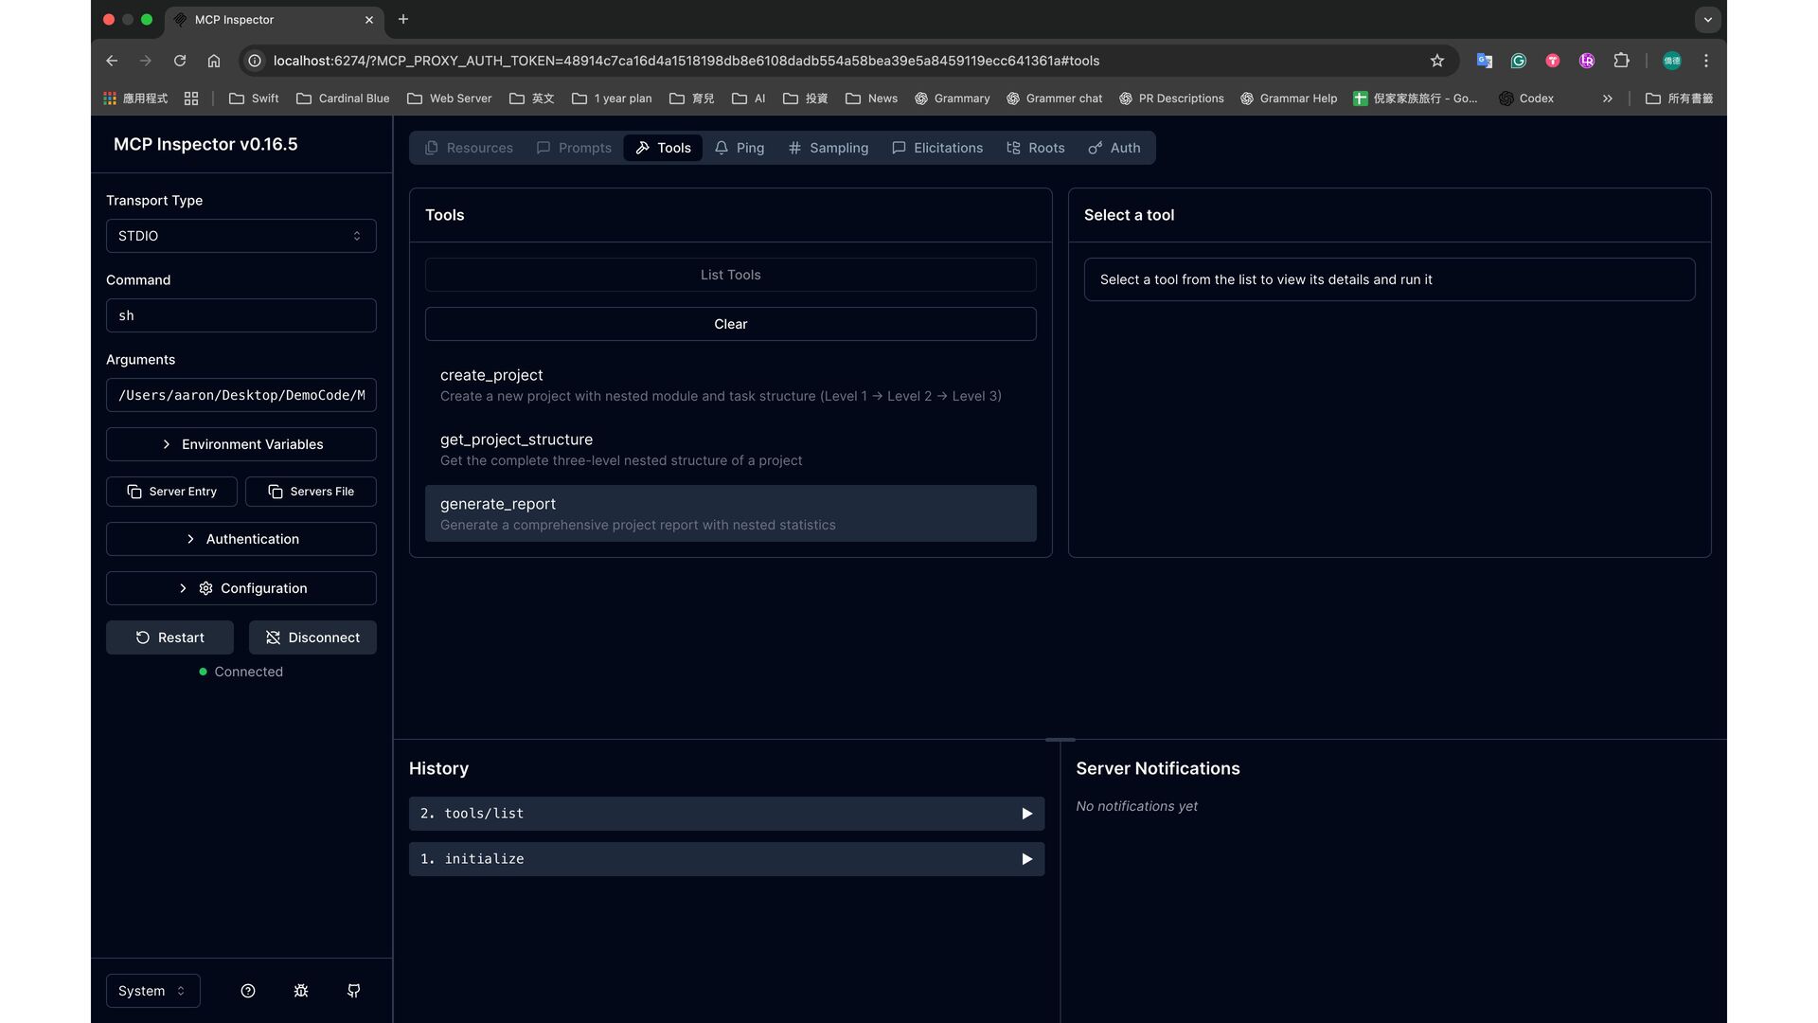Show the tab search dropdown arrow
The height and width of the screenshot is (1023, 1818).
[1708, 19]
